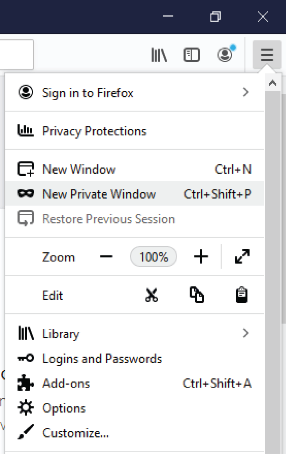This screenshot has width=286, height=454.
Task: Close the hamburger menu button
Action: 267,55
